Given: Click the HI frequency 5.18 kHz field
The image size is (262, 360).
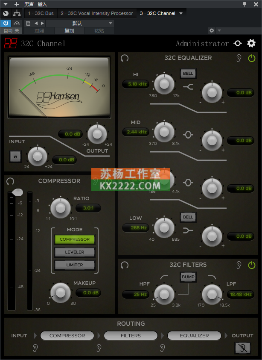Looking at the screenshot, I should click(x=136, y=84).
